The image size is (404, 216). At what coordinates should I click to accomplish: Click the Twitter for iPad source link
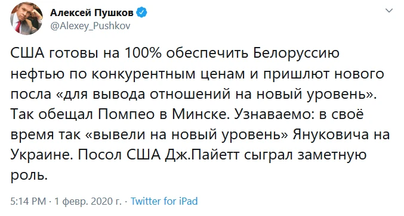(x=164, y=201)
